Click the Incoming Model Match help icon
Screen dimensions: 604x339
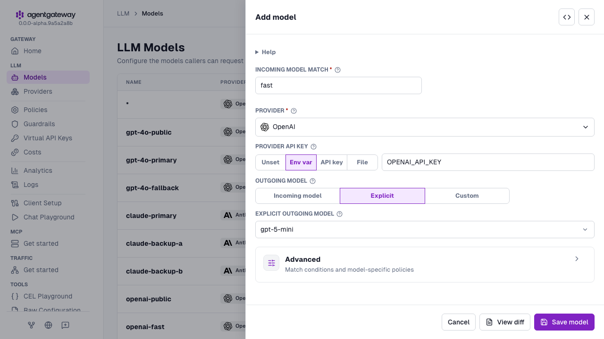(337, 70)
